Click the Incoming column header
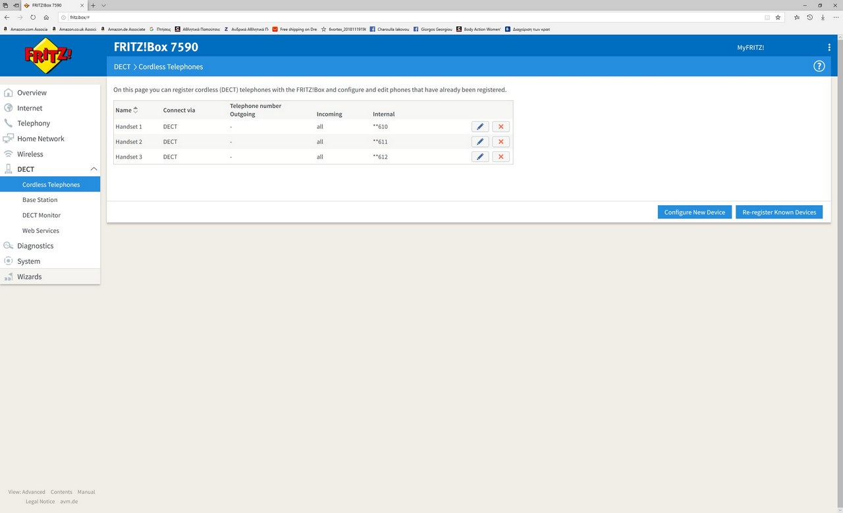Image resolution: width=843 pixels, height=513 pixels. (329, 114)
